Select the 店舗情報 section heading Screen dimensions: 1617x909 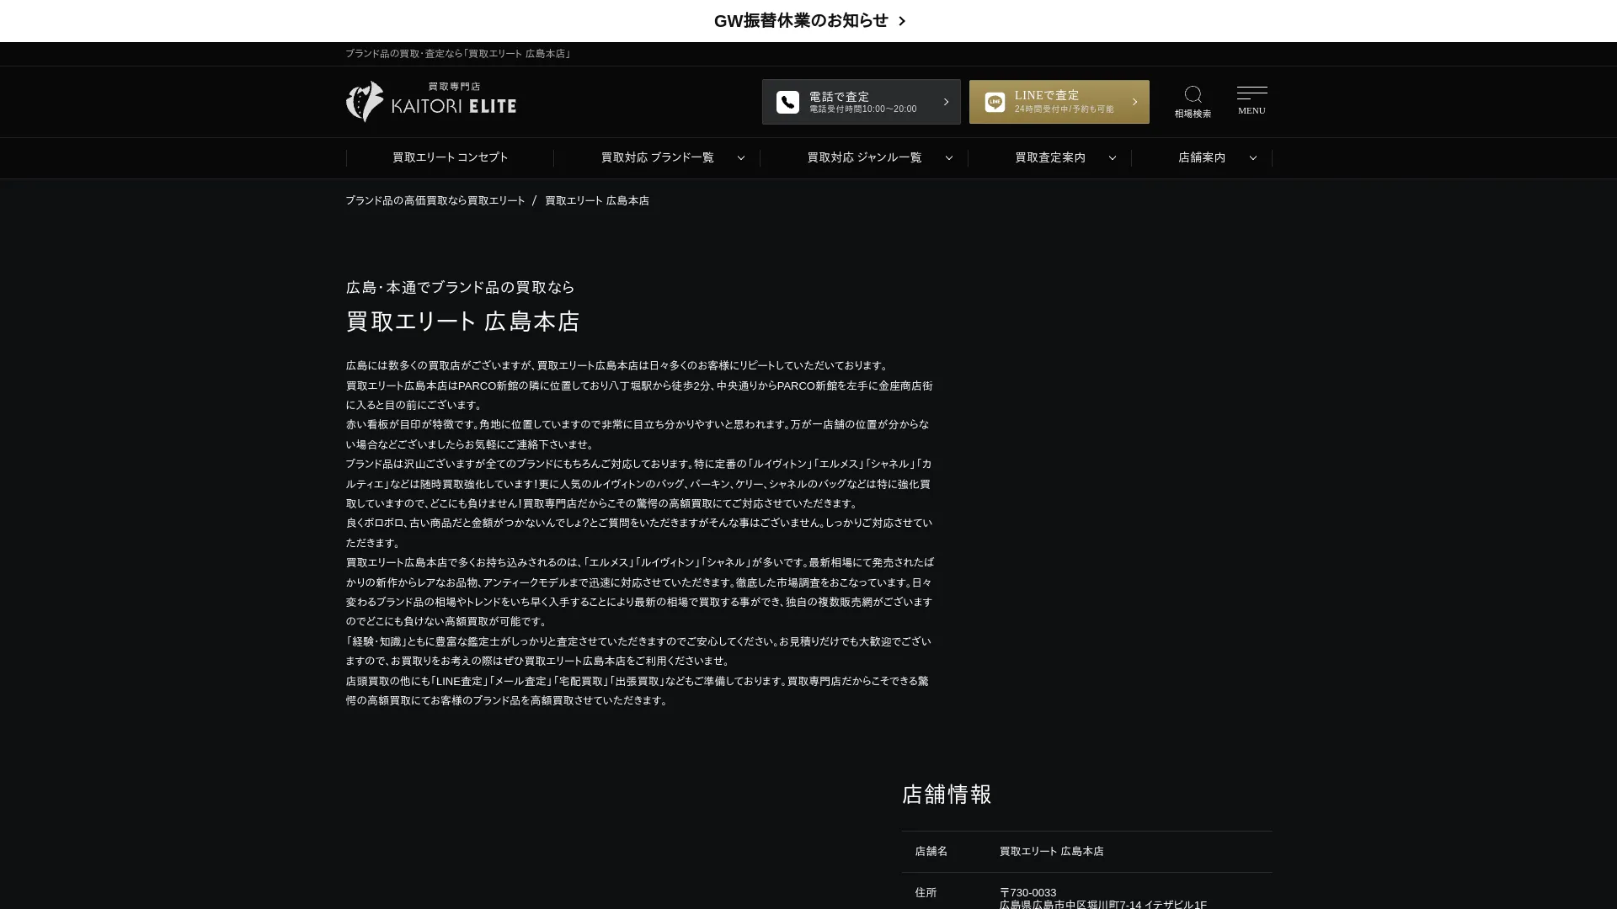point(947,794)
